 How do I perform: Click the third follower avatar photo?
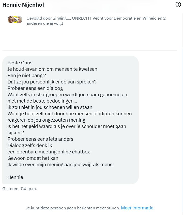pyautogui.click(x=20, y=20)
